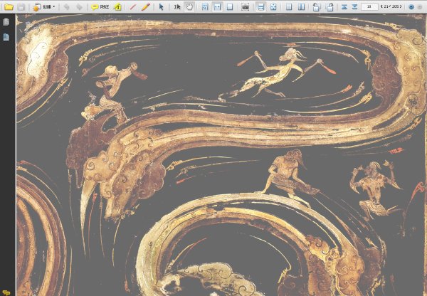Click the page number input field

[x=369, y=6]
